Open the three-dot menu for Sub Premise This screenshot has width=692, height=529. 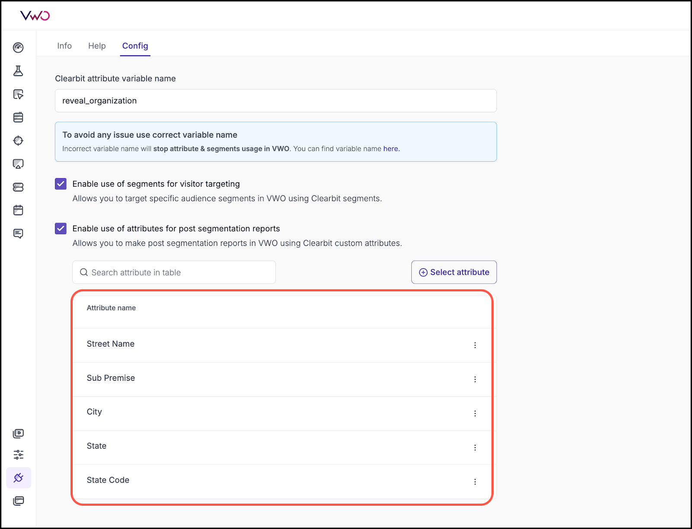coord(475,379)
